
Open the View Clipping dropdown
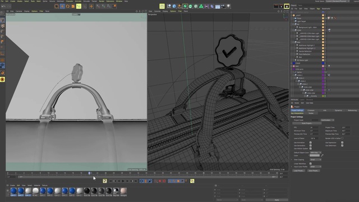click(315, 159)
